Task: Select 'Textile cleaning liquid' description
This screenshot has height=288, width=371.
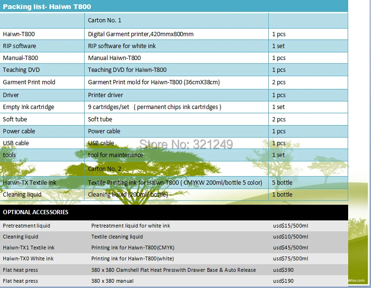Action: tap(117, 237)
